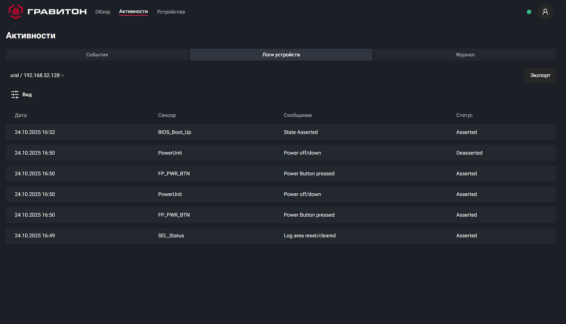Image resolution: width=566 pixels, height=324 pixels.
Task: Click the Graviton logo icon
Action: (x=16, y=11)
